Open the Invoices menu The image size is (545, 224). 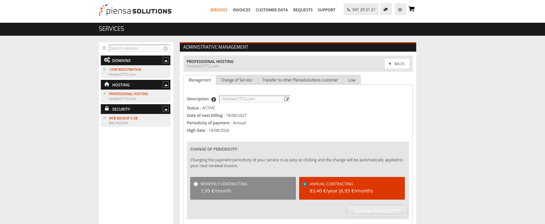coord(242,10)
